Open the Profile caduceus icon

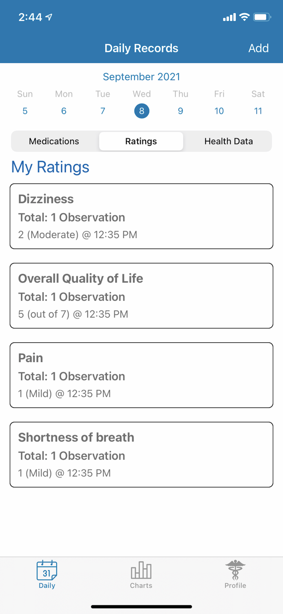click(x=235, y=573)
